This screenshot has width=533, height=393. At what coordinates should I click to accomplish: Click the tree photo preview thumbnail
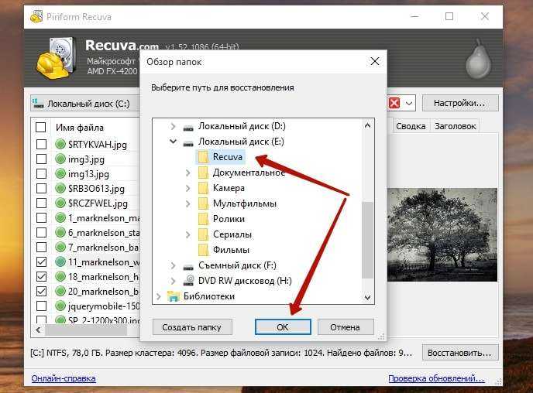coord(442,234)
